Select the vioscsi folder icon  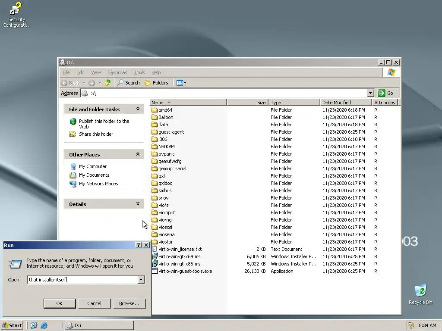(x=154, y=227)
